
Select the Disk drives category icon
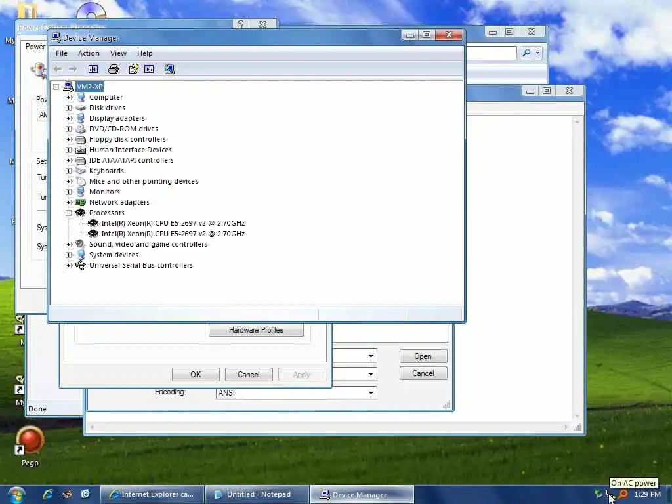click(81, 108)
